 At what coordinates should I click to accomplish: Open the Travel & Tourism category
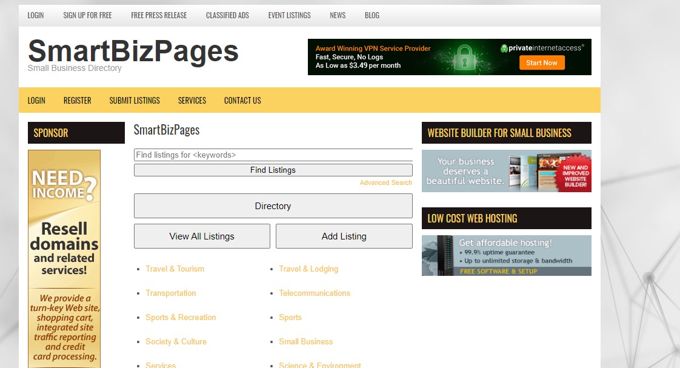(x=175, y=269)
